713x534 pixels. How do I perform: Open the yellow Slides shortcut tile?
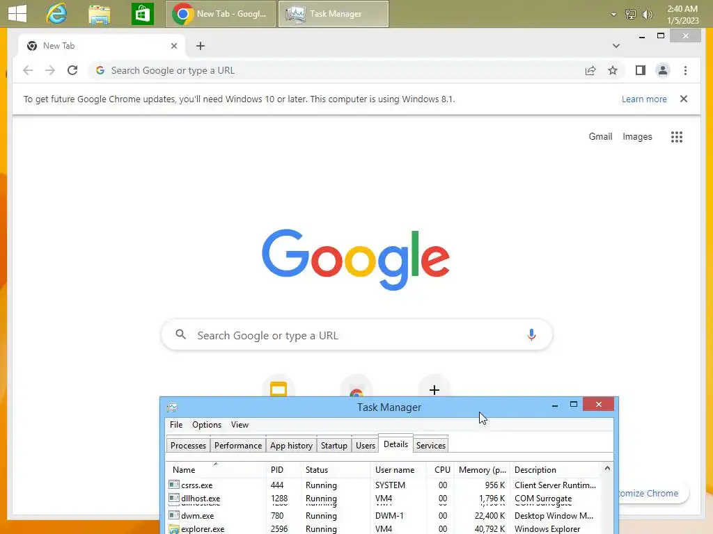point(279,389)
